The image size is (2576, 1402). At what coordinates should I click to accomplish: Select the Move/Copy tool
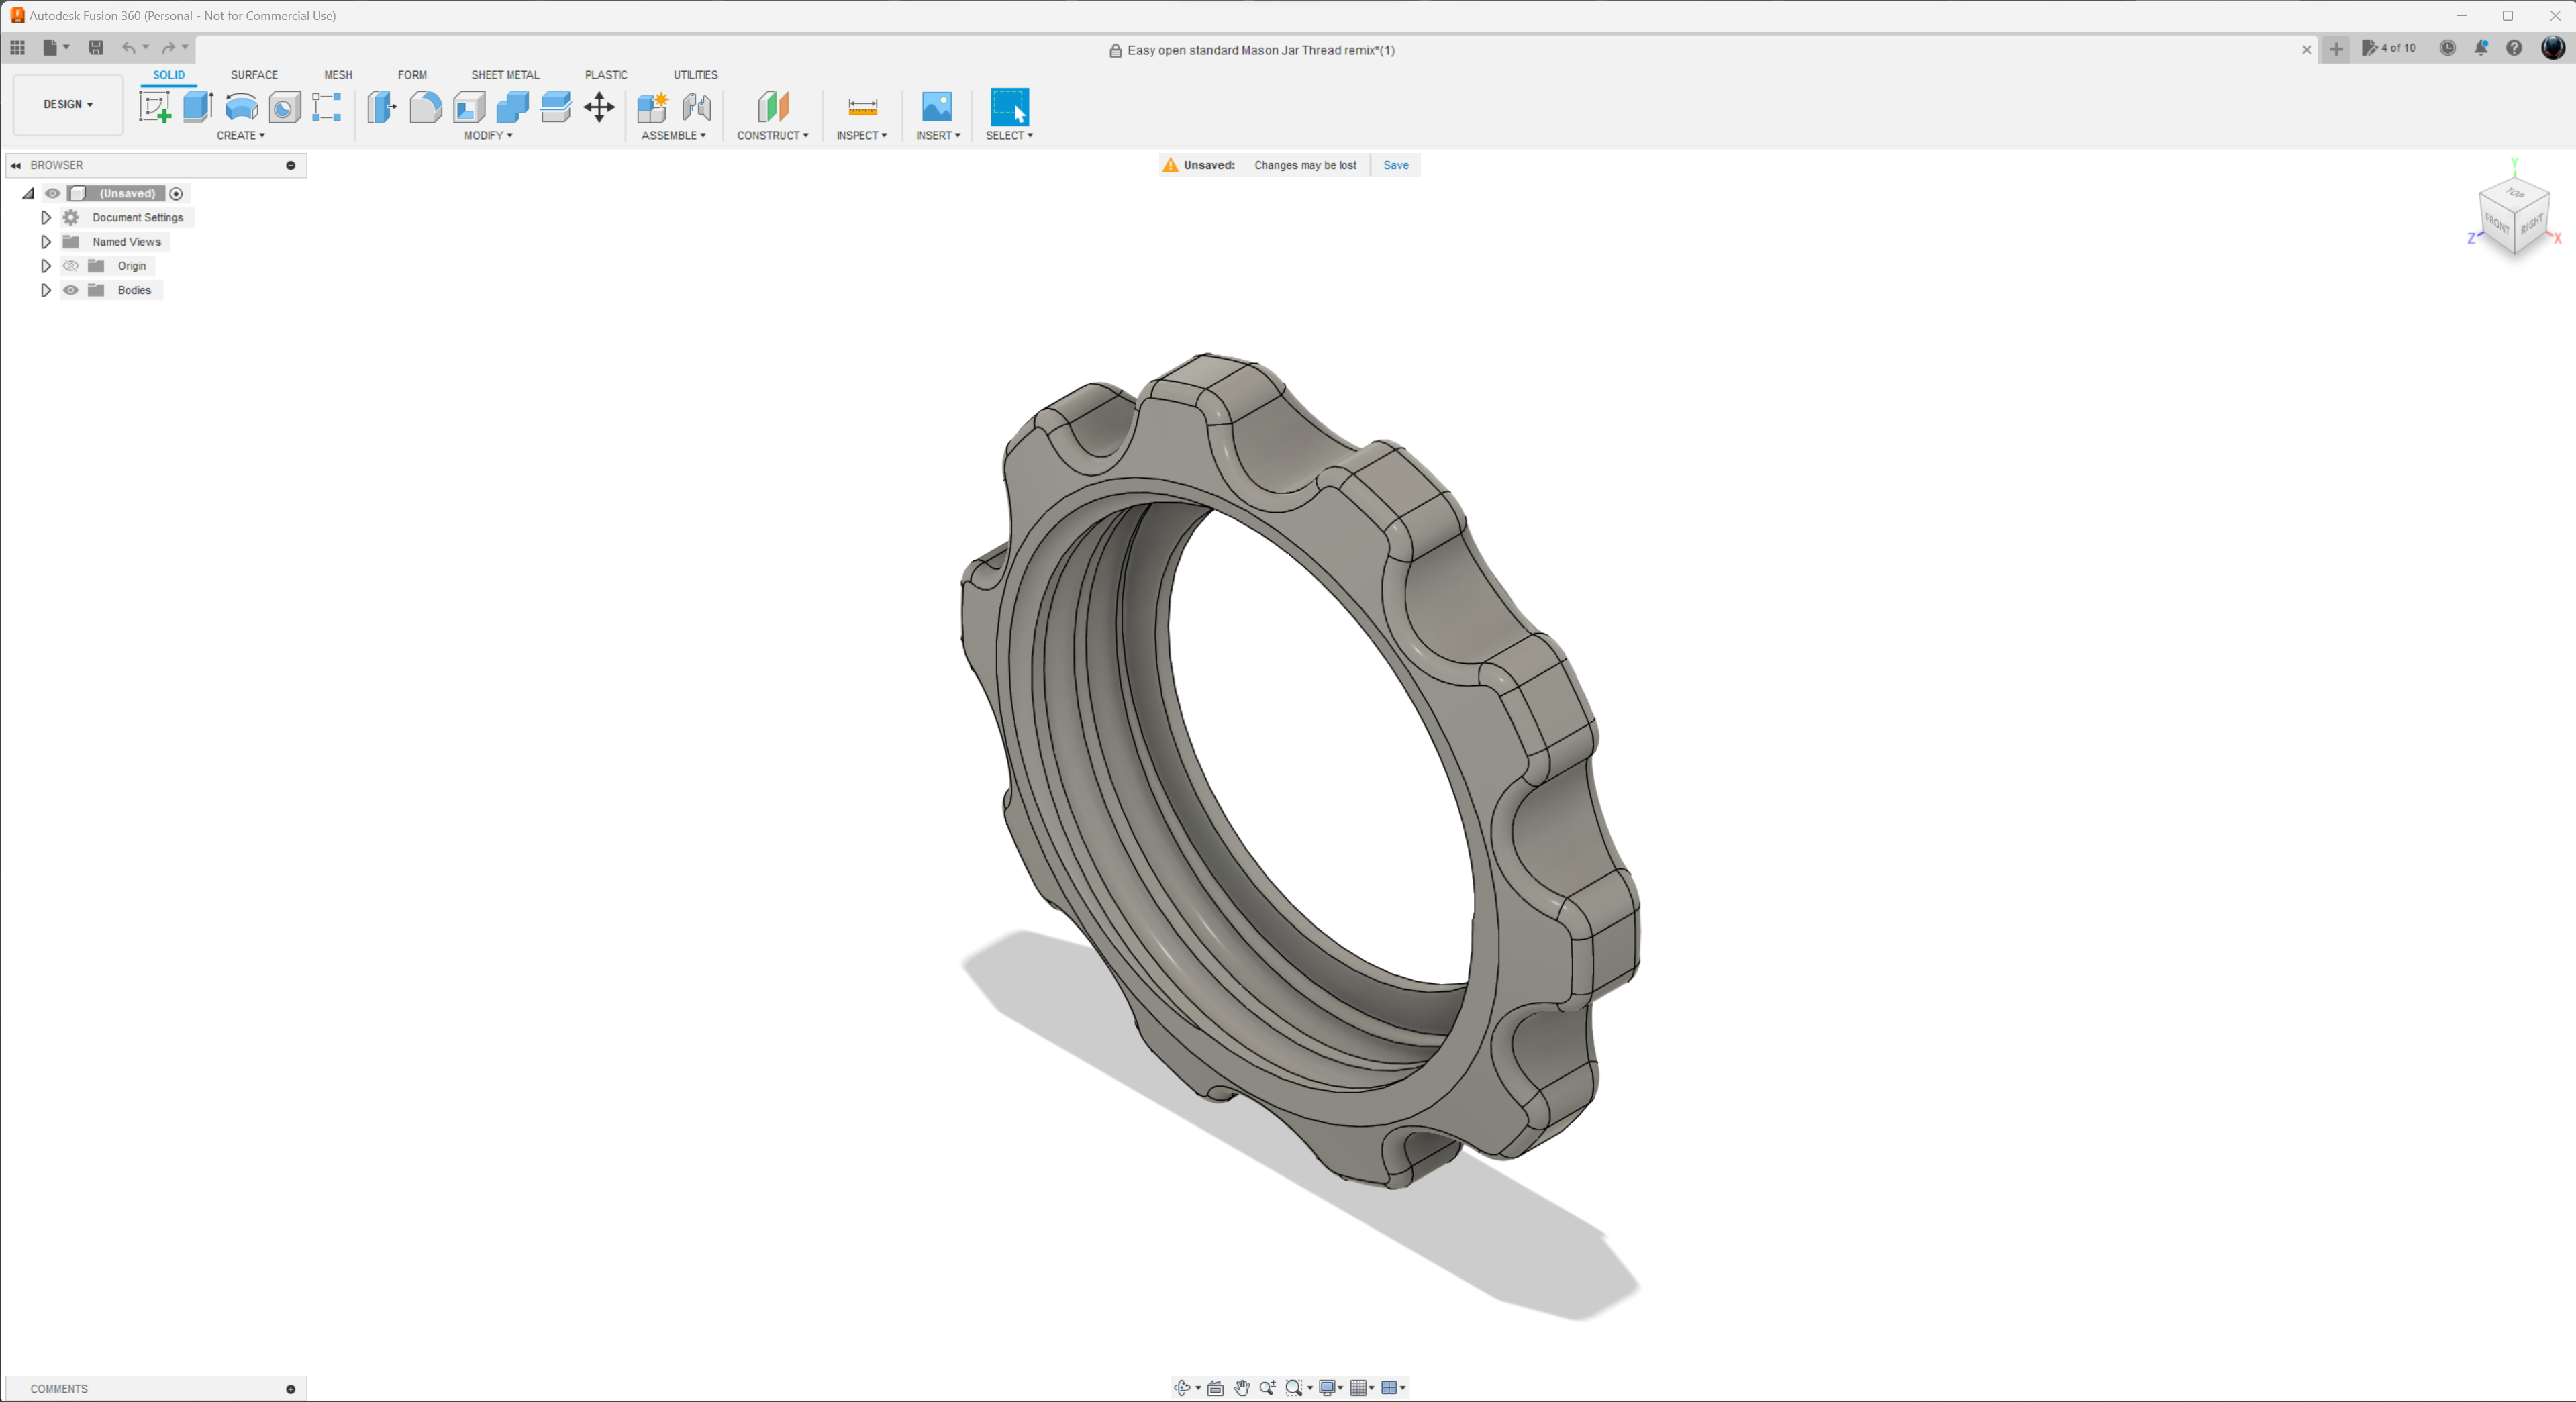599,107
